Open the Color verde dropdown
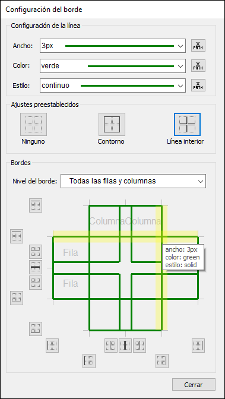Viewport: 225px width, 399px height. pos(113,66)
